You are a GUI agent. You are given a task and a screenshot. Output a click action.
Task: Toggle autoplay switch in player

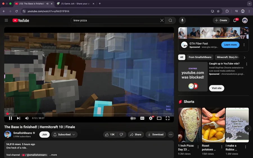(133, 118)
